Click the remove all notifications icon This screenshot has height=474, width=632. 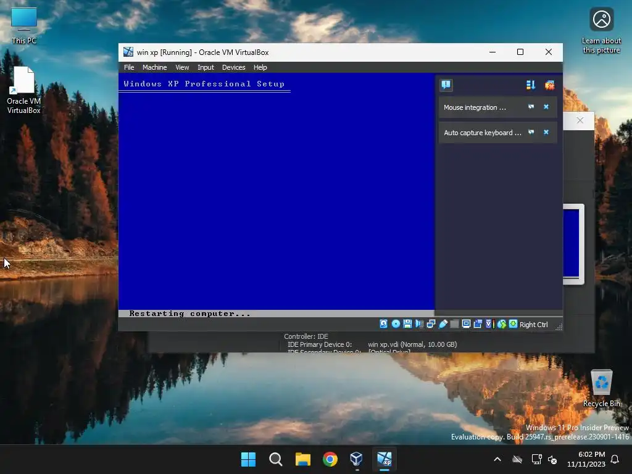tap(549, 85)
